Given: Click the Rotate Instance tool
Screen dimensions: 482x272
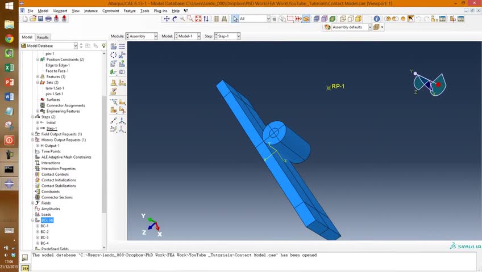Looking at the screenshot, I should (x=114, y=63).
